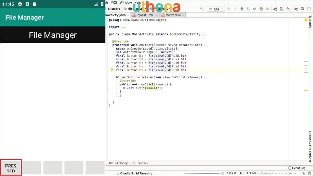Click the code inspection inspector icon
Image resolution: width=313 pixels, height=176 pixels.
(309, 173)
